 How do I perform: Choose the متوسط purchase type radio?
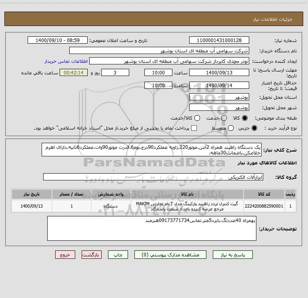(x=231, y=128)
